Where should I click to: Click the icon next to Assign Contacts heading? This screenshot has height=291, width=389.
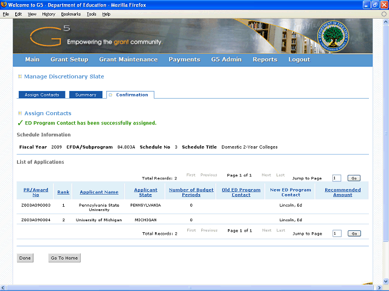[19, 113]
